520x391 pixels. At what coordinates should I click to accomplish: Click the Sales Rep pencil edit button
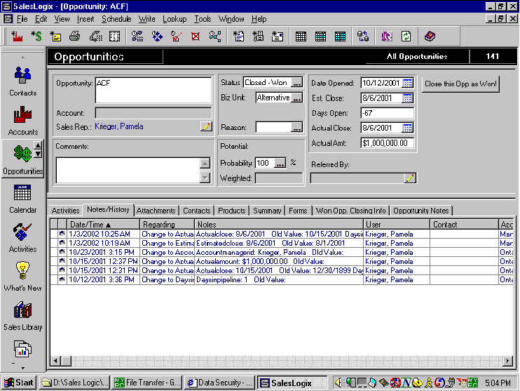(x=206, y=126)
